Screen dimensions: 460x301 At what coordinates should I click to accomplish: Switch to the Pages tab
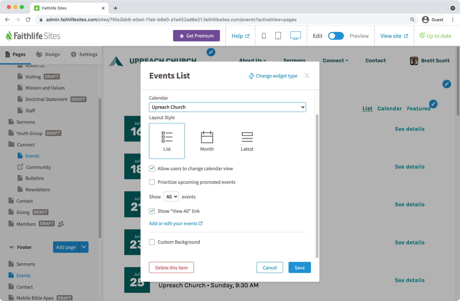(x=15, y=54)
